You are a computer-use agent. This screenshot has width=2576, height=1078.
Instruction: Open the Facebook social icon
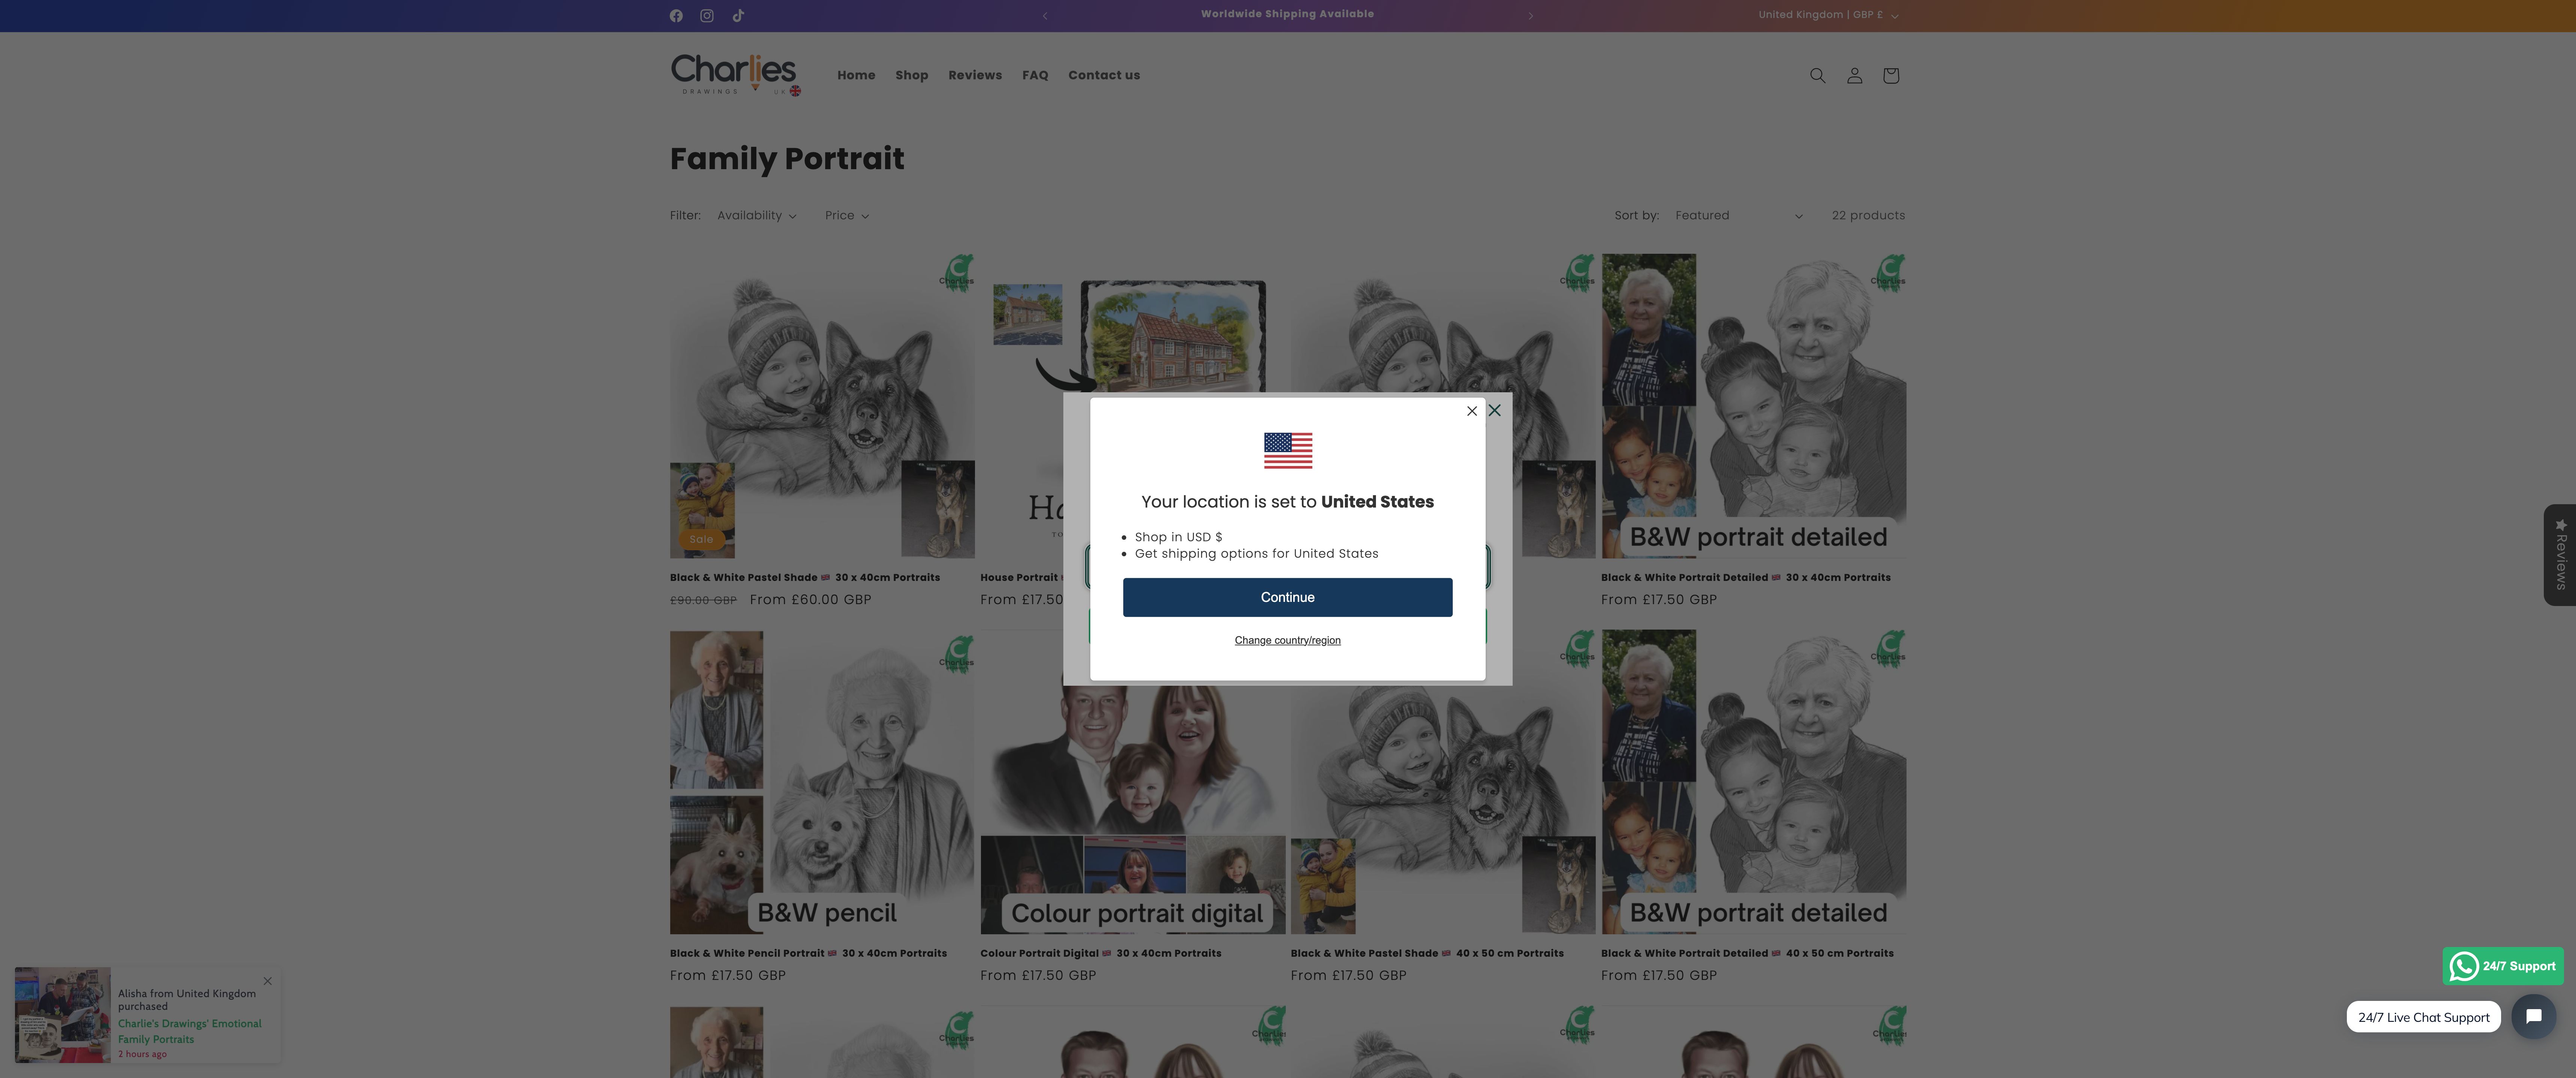(676, 16)
